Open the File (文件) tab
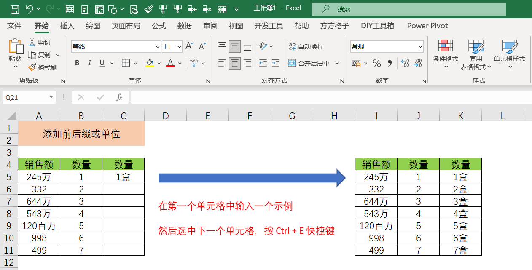Image resolution: width=532 pixels, height=270 pixels. click(x=14, y=26)
